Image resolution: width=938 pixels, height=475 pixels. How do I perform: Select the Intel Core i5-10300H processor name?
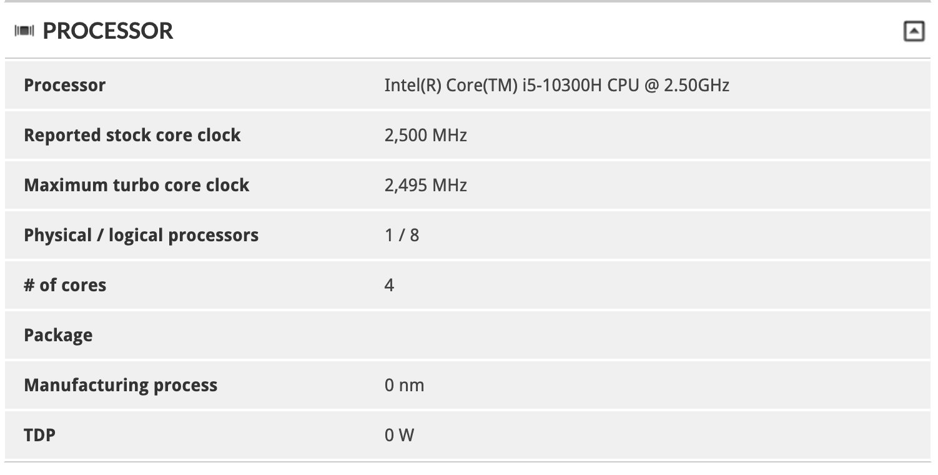pyautogui.click(x=556, y=86)
